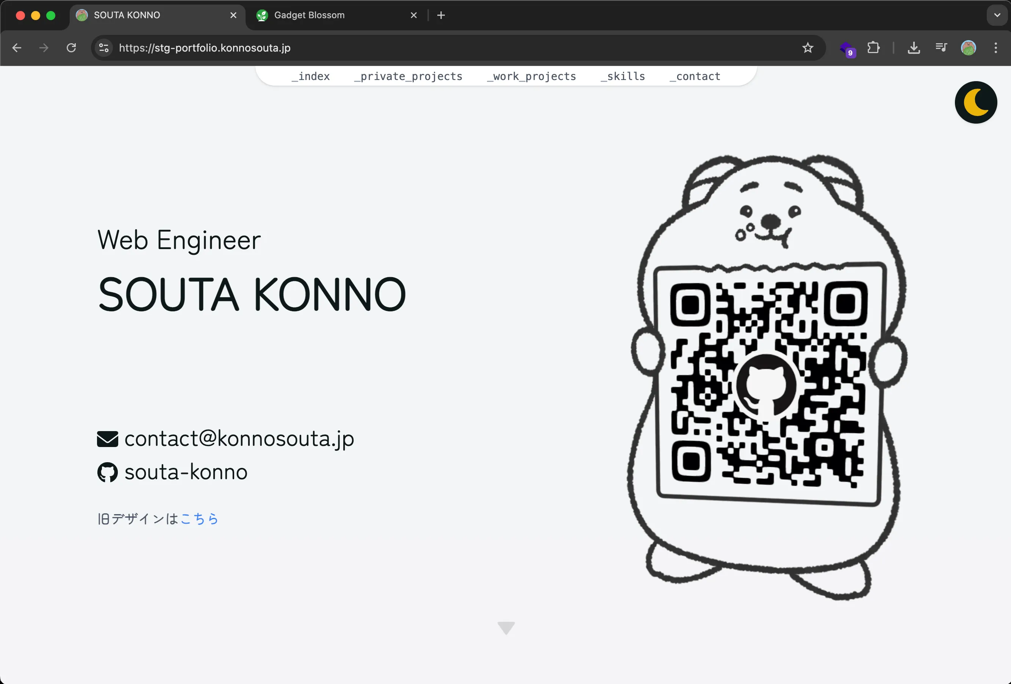
Task: Click the bookmark star icon
Action: coord(808,48)
